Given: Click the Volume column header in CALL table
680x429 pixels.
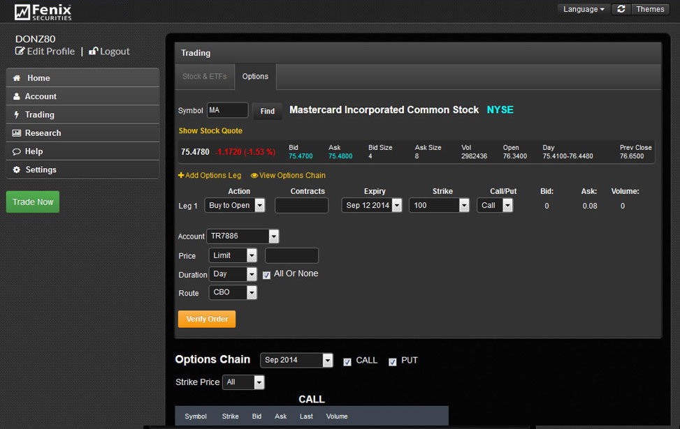Looking at the screenshot, I should pos(337,416).
